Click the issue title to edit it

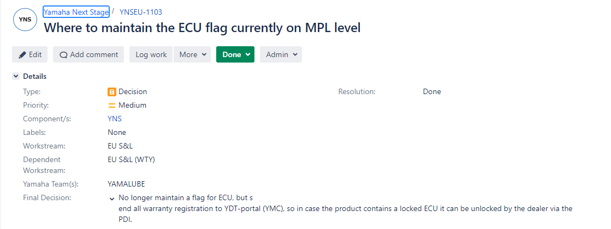coord(202,28)
